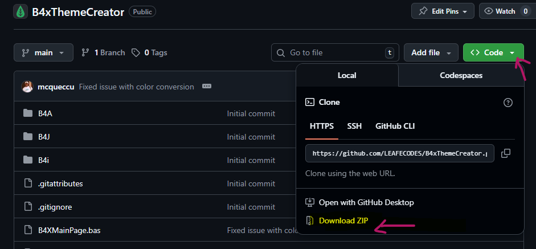Open .gitignore row's Initial commit message
The height and width of the screenshot is (249, 536).
tap(251, 207)
